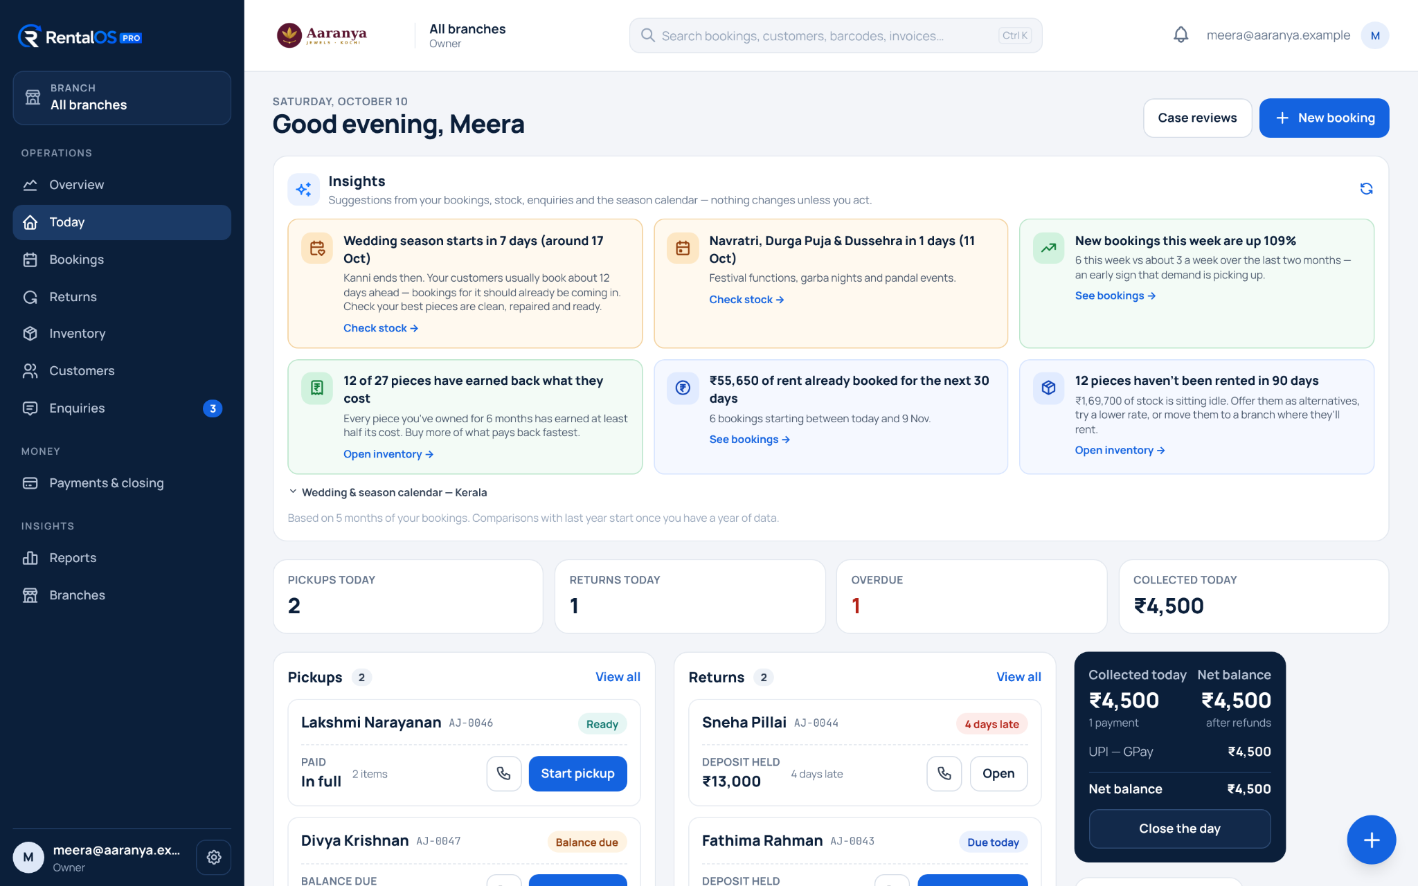Screen dimensions: 1418x886
Task: Click Divya Krishnan name
Action: [354, 840]
